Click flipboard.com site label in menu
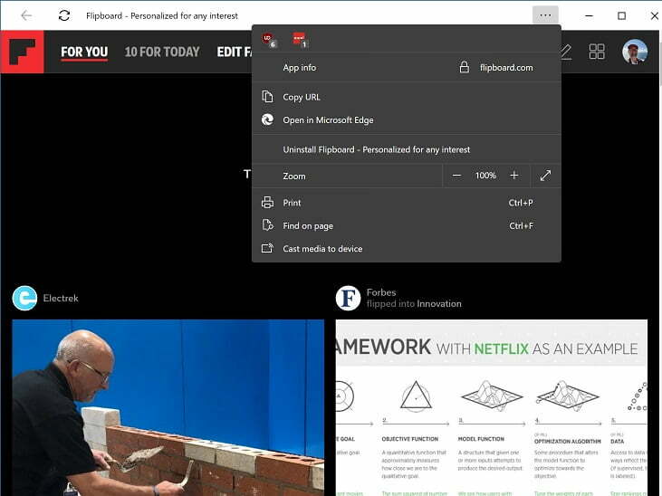This screenshot has height=496, width=662. coord(506,68)
